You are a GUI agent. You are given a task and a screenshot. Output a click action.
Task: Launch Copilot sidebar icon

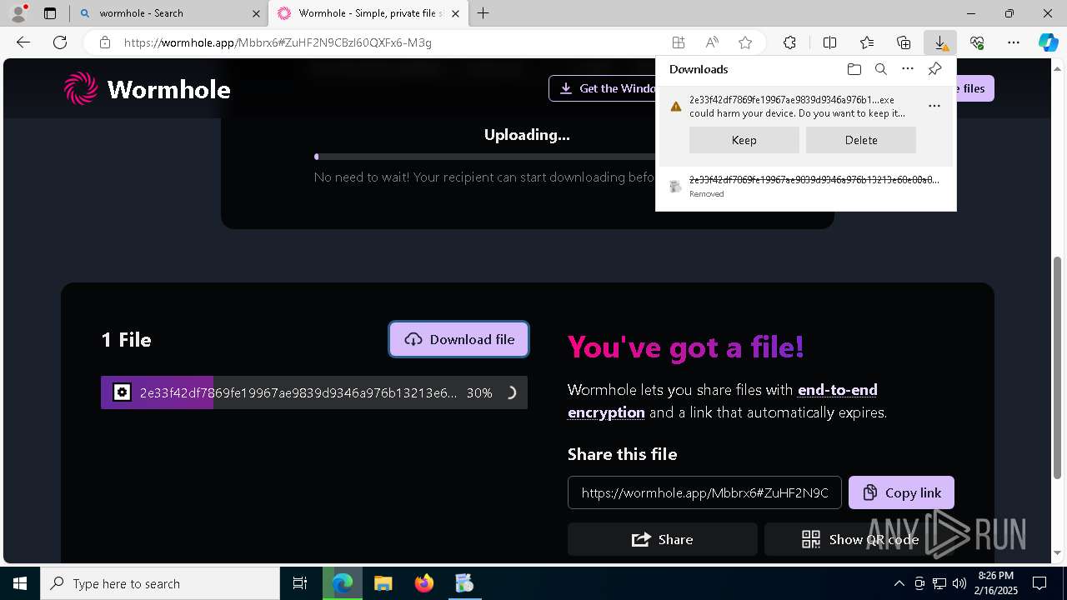1048,42
